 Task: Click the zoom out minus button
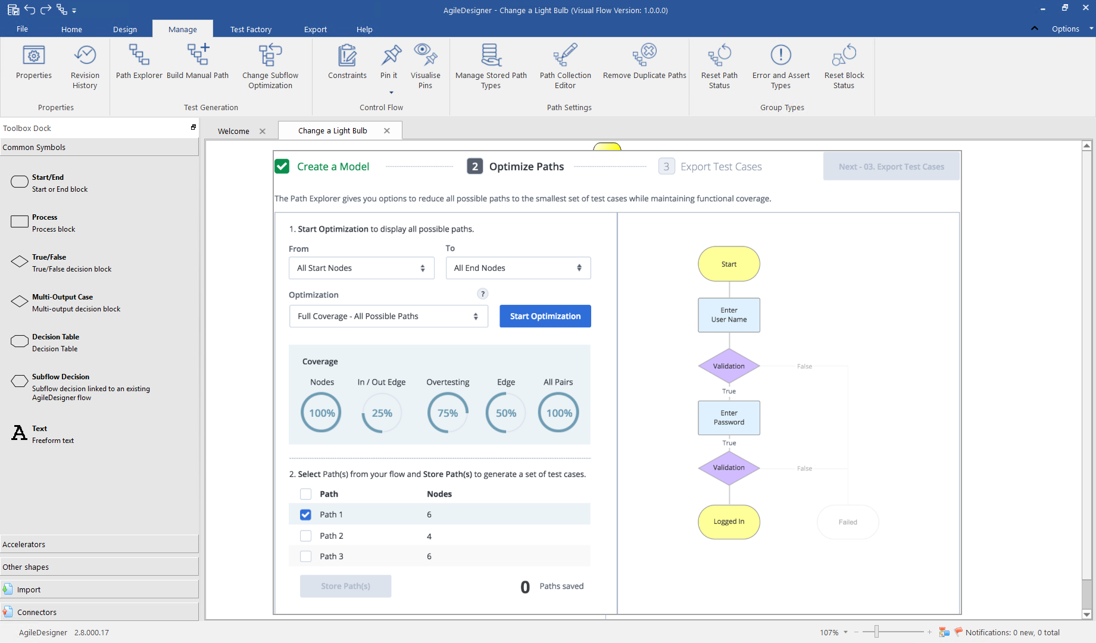click(857, 632)
